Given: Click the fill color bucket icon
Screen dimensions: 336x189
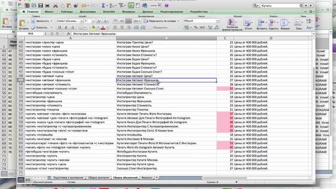Looking at the screenshot, I should click(93, 27).
